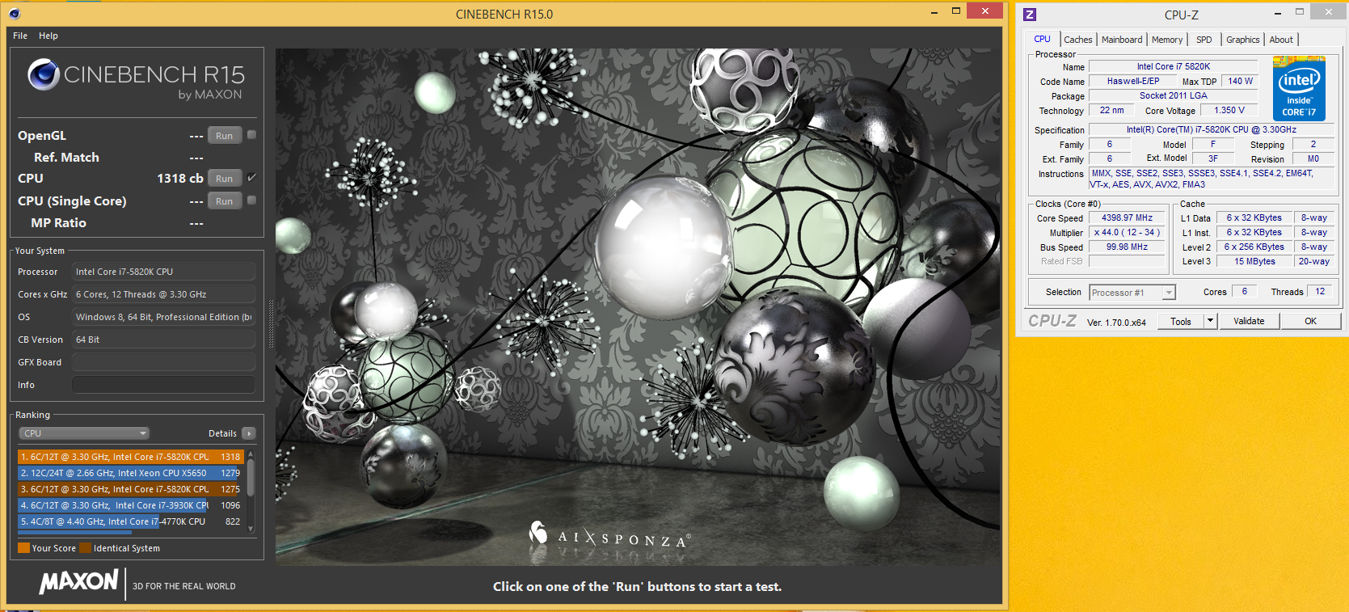Click the Identical System legend swatch

click(x=85, y=548)
